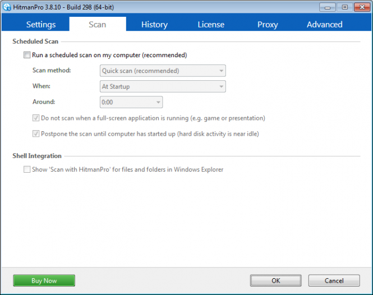Minimize the HitmanPro window

[x=328, y=7]
